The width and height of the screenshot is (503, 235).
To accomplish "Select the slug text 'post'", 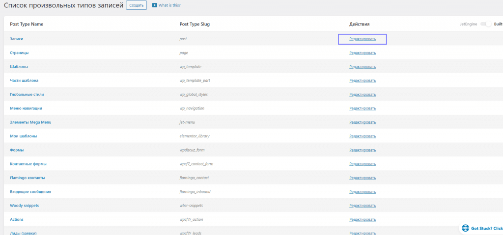I will tap(183, 39).
